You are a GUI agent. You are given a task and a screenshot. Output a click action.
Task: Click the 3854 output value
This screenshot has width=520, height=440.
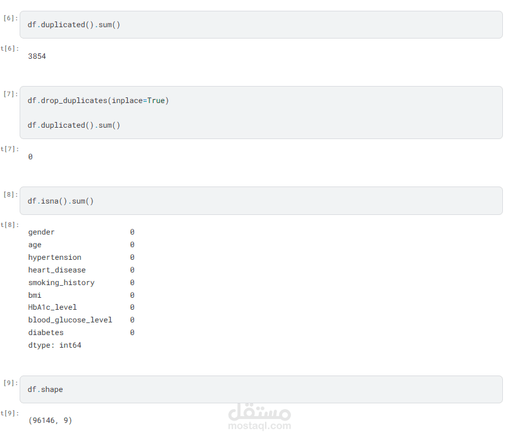tap(37, 56)
